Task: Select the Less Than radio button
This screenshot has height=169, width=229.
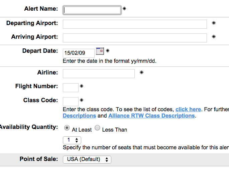Action: [97, 128]
